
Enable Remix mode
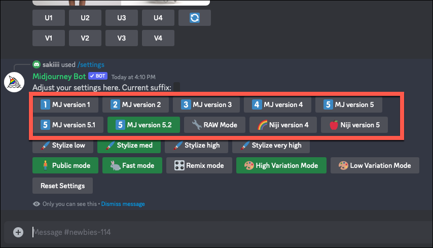click(x=199, y=165)
